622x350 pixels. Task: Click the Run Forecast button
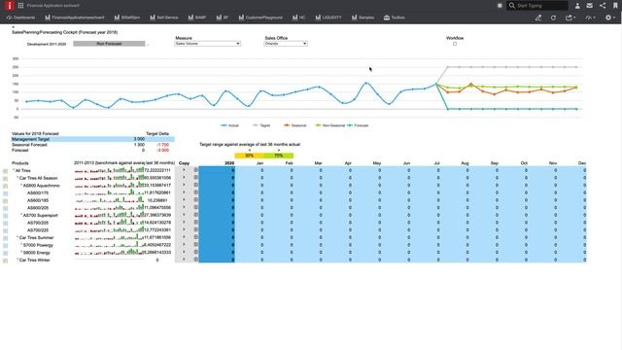pos(109,44)
